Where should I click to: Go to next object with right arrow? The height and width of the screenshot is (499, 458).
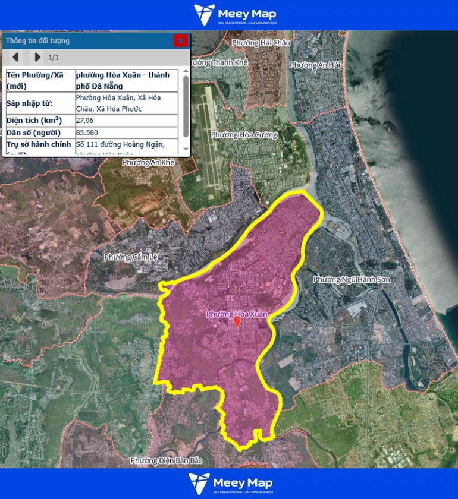click(37, 57)
